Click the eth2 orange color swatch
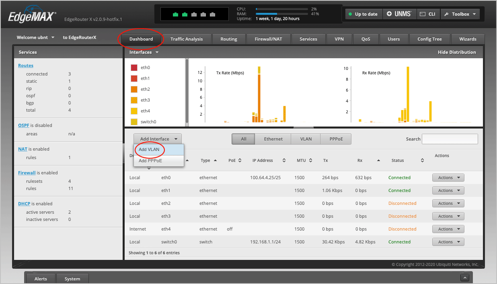 click(x=134, y=89)
